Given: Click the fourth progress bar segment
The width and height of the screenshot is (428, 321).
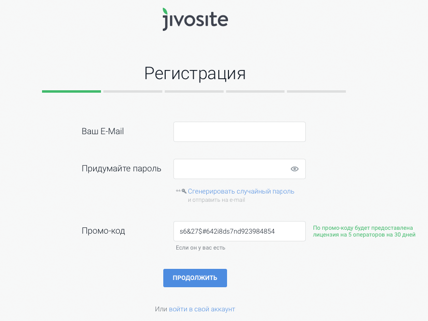Looking at the screenshot, I should coord(255,91).
